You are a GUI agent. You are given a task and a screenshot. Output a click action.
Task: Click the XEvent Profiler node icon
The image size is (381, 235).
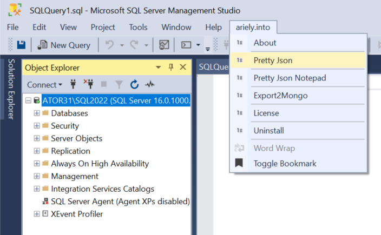tap(45, 213)
